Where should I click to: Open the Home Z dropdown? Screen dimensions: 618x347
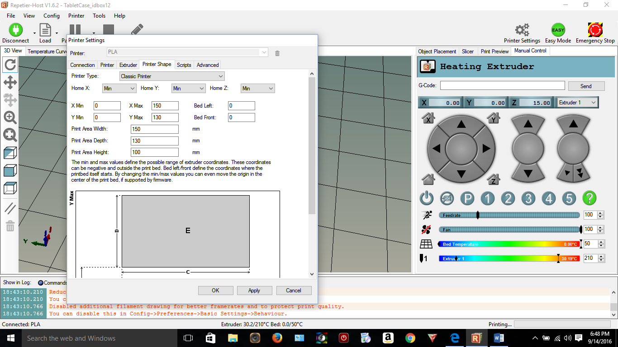257,89
